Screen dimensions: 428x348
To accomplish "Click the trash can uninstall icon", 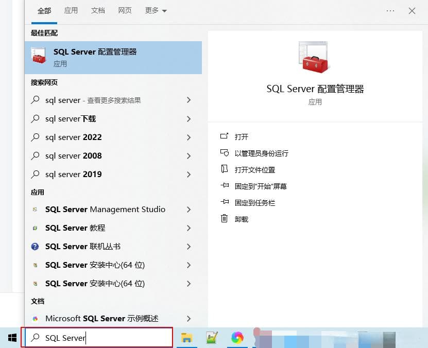I will pos(224,218).
